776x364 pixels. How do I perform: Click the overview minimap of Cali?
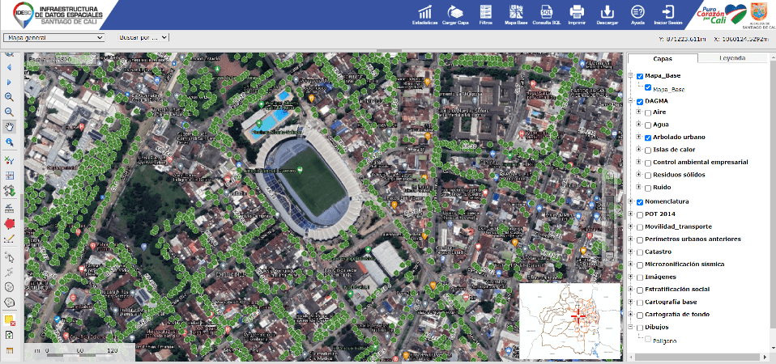click(x=569, y=321)
